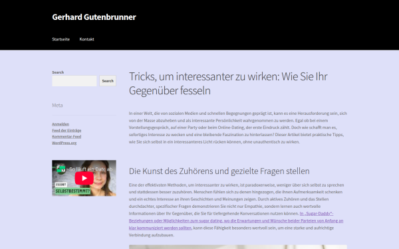Click intro paragraph starting 'In einer Welt'
The image size is (399, 249).
pos(237,127)
